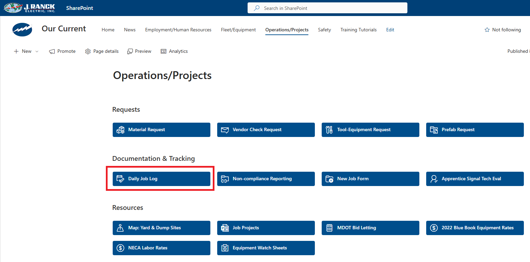The width and height of the screenshot is (530, 262).
Task: Open the Non-compliance Reporting button
Action: [x=266, y=179]
